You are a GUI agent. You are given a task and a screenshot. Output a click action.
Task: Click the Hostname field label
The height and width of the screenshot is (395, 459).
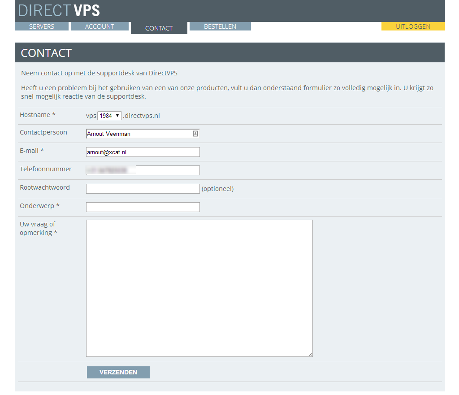tap(37, 115)
